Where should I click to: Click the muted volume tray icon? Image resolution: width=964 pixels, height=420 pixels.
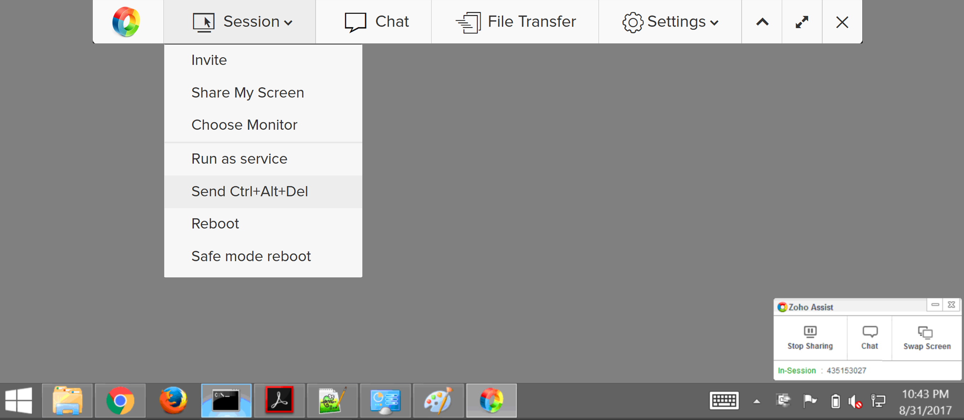coord(856,402)
